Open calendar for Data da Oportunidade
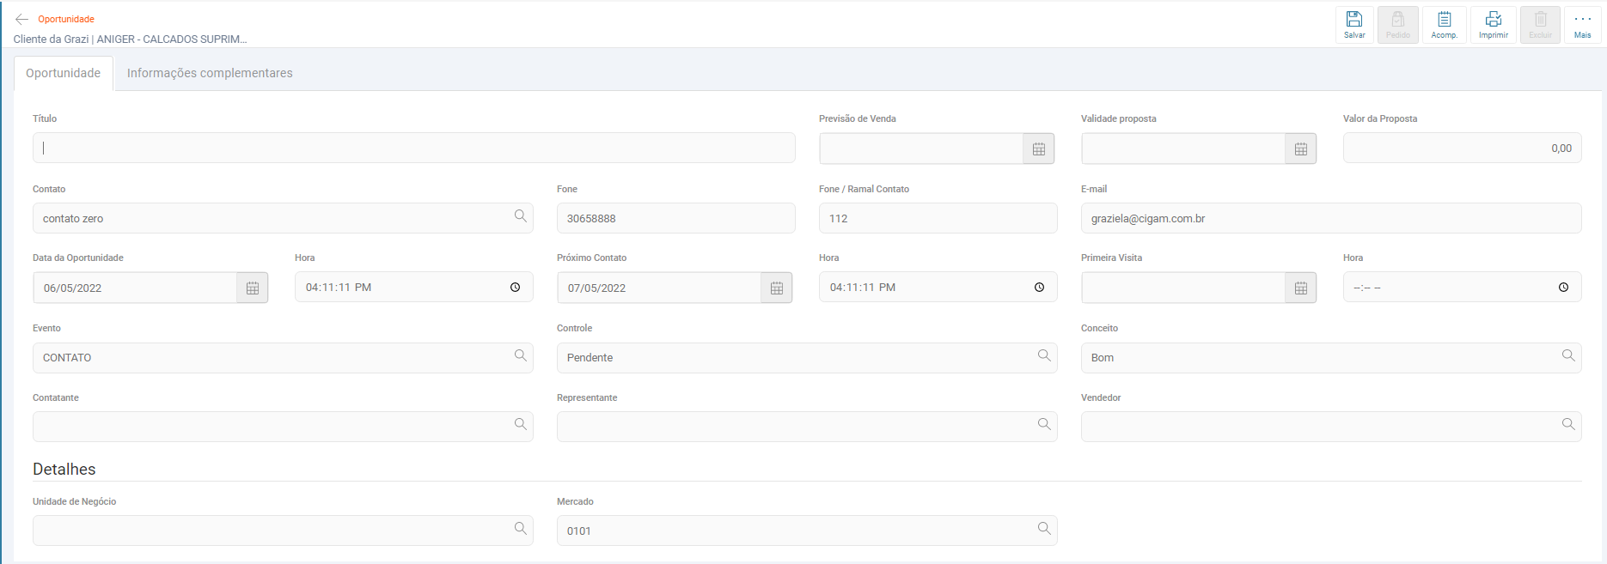This screenshot has width=1607, height=564. pos(253,288)
